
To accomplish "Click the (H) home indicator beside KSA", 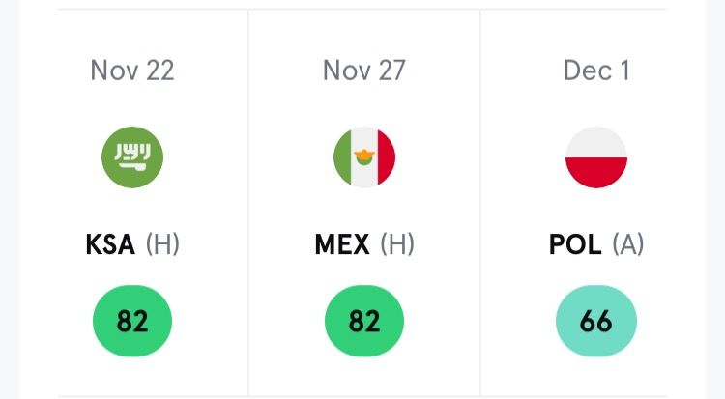I will [162, 244].
